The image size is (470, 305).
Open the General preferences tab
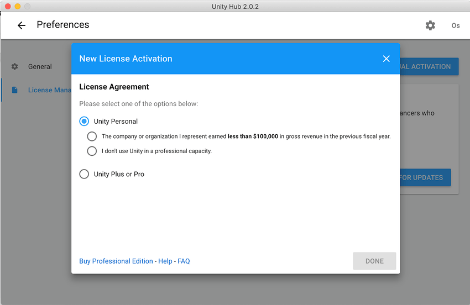pyautogui.click(x=40, y=66)
